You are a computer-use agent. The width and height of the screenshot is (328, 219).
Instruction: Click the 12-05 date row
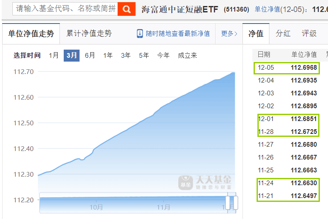coord(266,68)
